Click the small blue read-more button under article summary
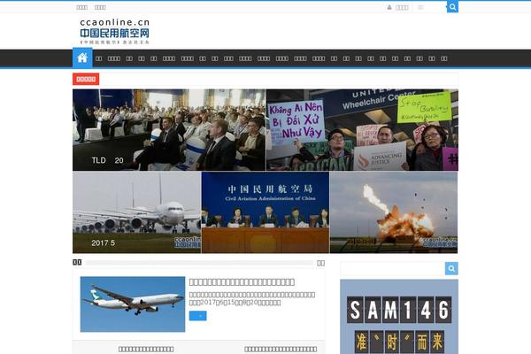Image resolution: width=531 pixels, height=354 pixels. tap(197, 316)
